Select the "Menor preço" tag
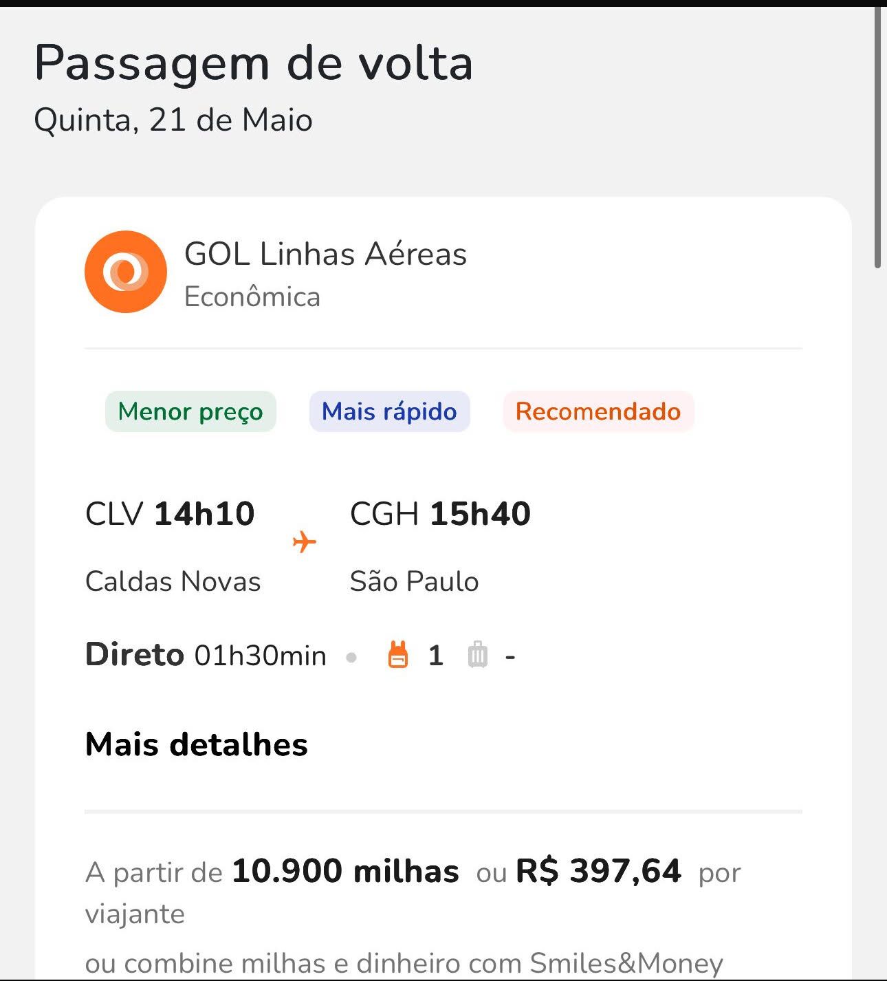Screen dimensions: 887x981 [190, 411]
